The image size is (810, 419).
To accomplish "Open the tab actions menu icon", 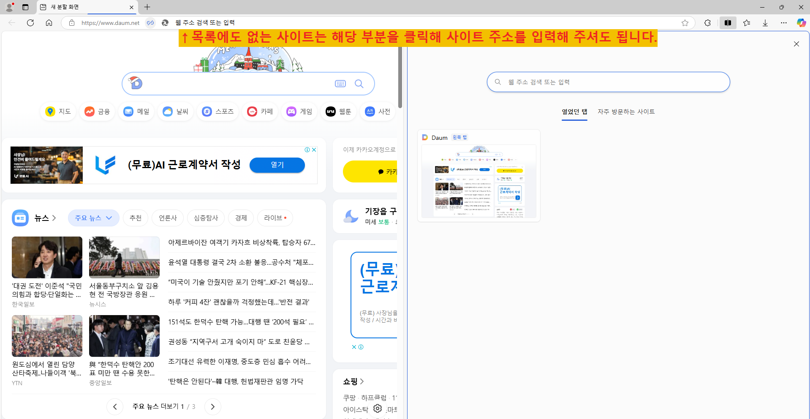I will click(25, 7).
